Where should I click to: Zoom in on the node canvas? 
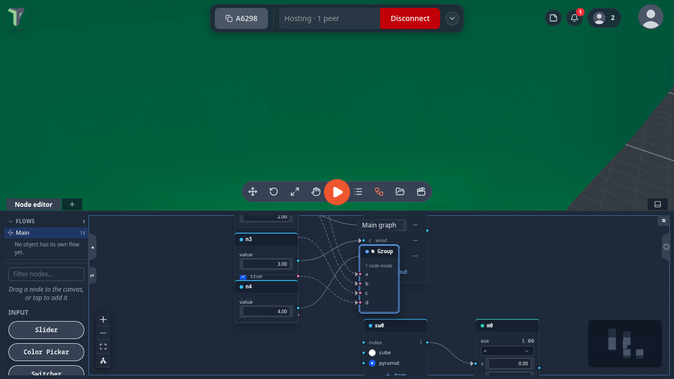(x=103, y=320)
